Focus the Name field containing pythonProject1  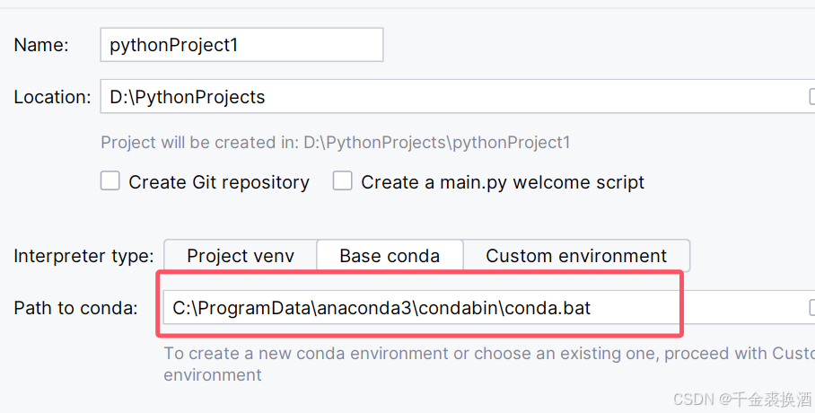241,45
